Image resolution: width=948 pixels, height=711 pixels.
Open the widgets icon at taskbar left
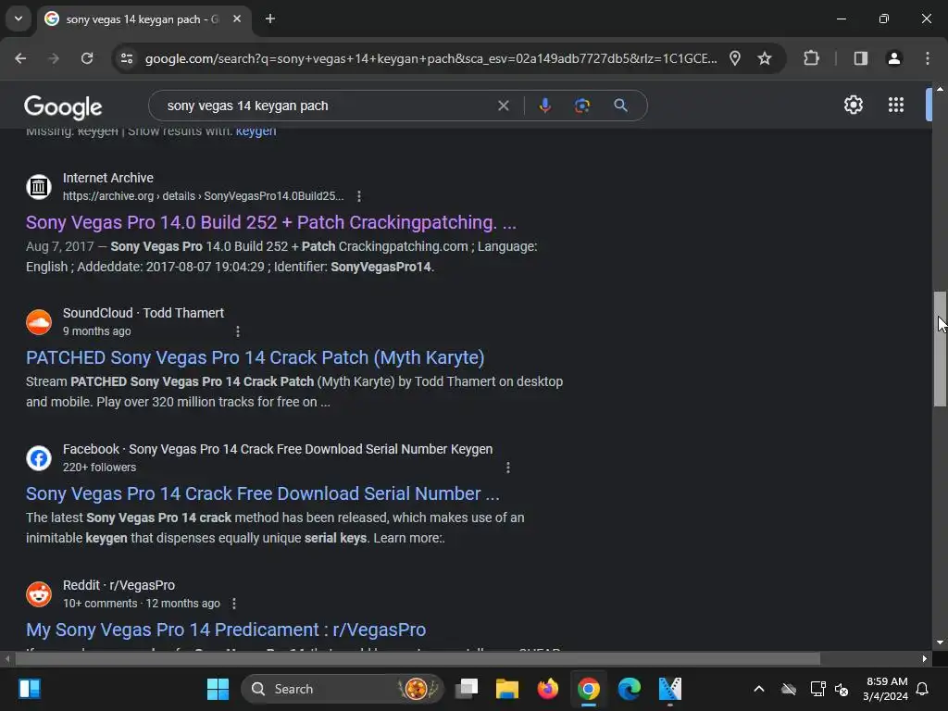tap(29, 689)
